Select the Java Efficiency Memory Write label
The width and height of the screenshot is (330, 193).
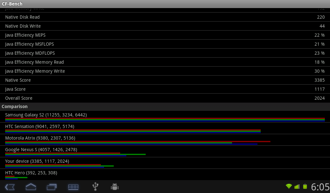[35, 71]
